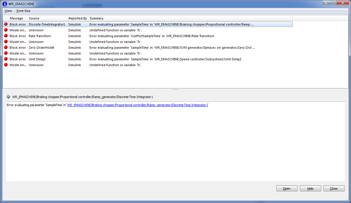Click the first Model error row's red icon
This screenshot has height=203, width=351.
point(6,30)
